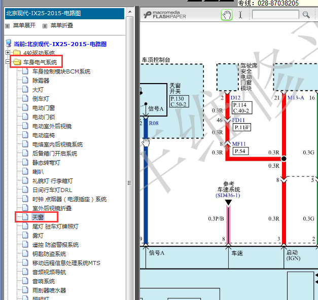Screen dimensions: 318x300
Task: Click the P.114 C.40-2 reference box
Action: tap(242, 108)
